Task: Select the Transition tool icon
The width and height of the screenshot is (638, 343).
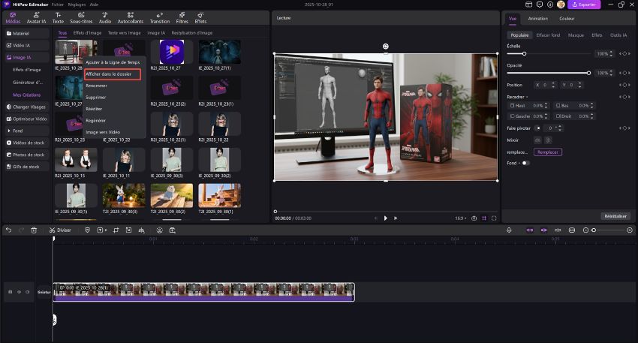Action: click(160, 17)
